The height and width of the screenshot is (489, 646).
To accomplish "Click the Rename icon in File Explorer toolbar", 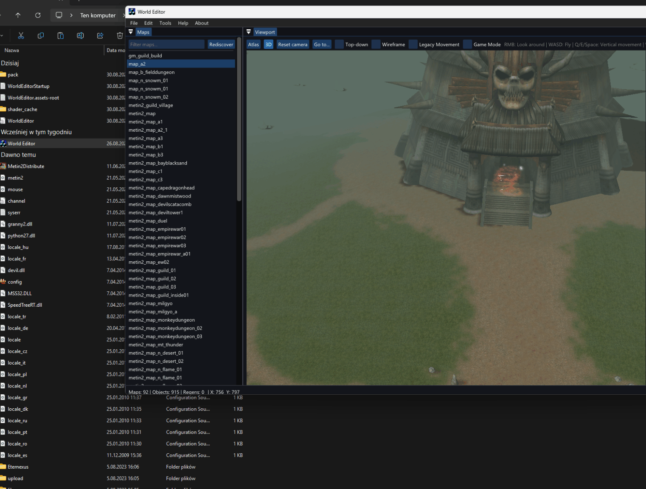I will coord(80,36).
